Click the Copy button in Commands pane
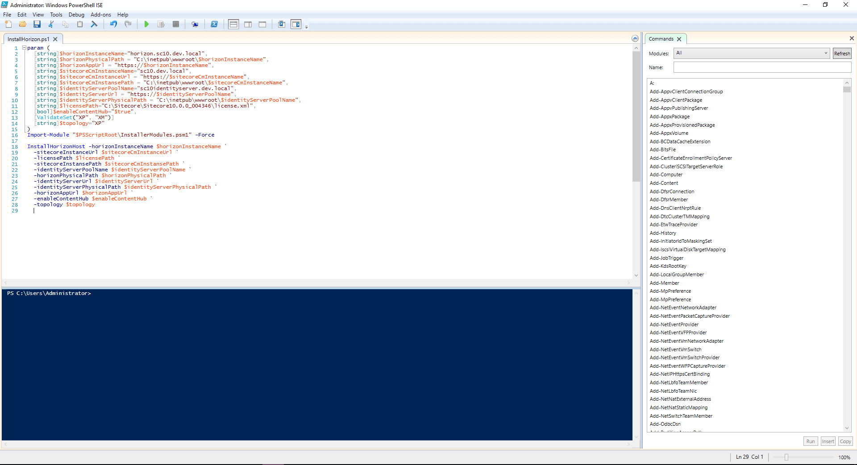The height and width of the screenshot is (465, 857). [x=845, y=441]
